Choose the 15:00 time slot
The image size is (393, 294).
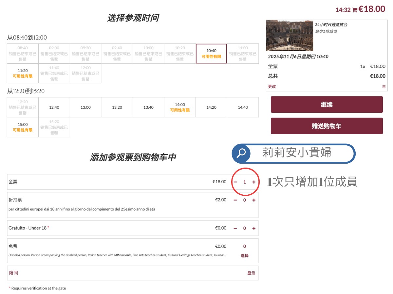(23, 127)
